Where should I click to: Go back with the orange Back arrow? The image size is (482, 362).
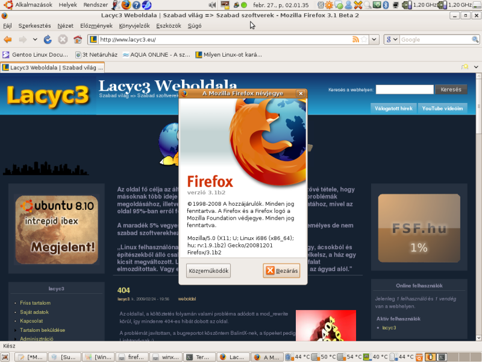(8, 39)
